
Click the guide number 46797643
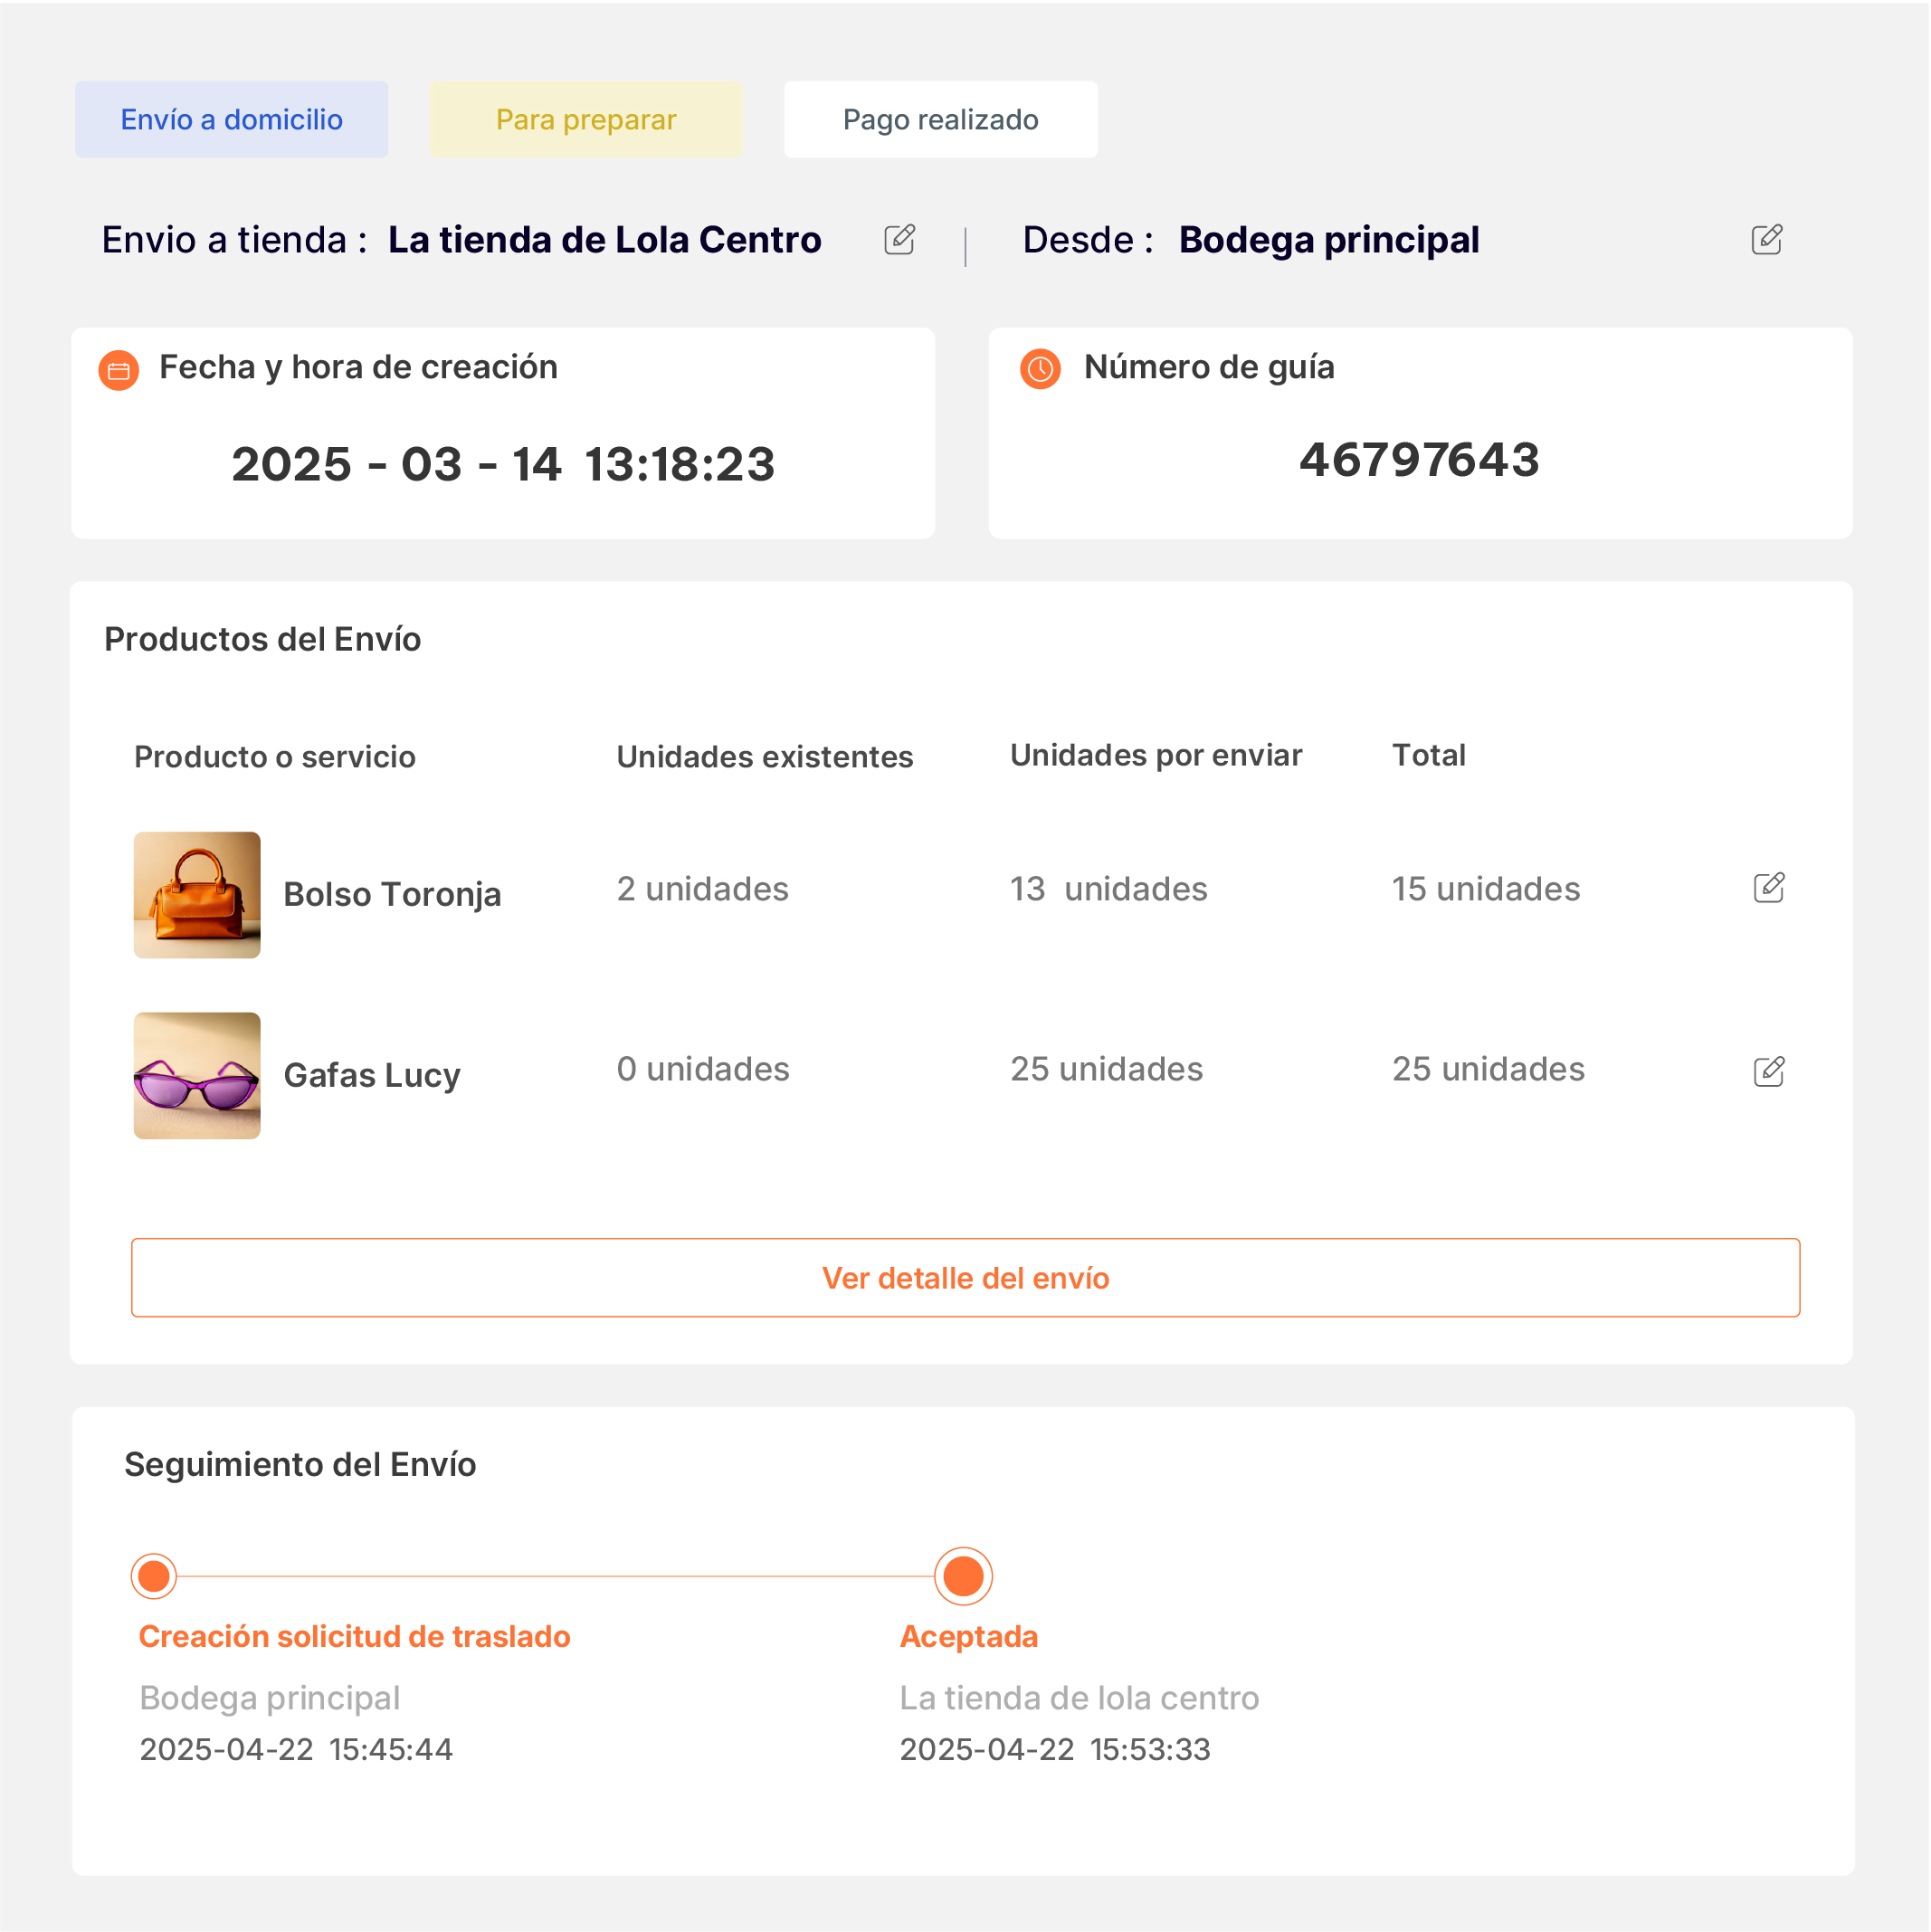pos(1418,461)
